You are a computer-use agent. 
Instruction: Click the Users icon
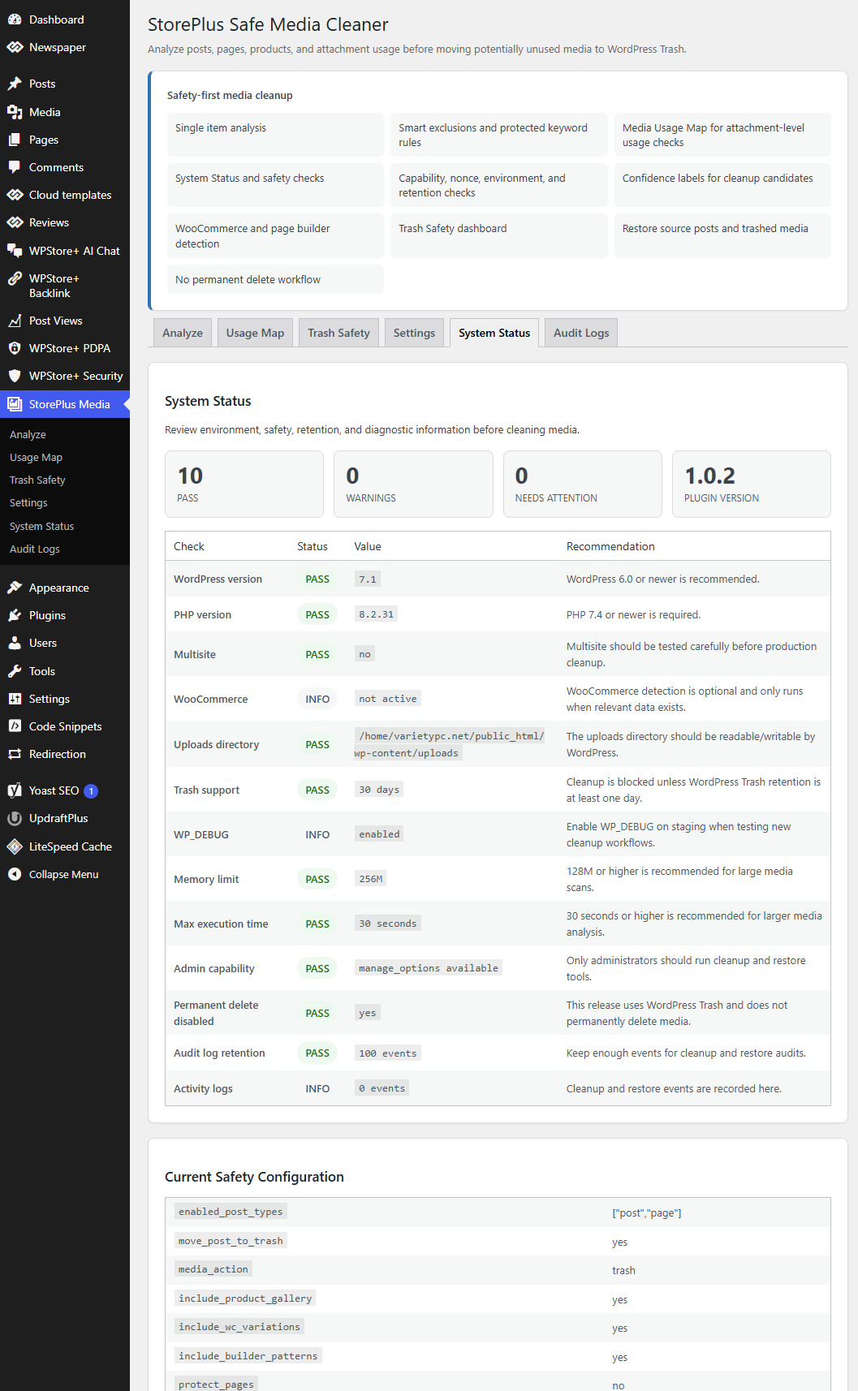pyautogui.click(x=15, y=643)
